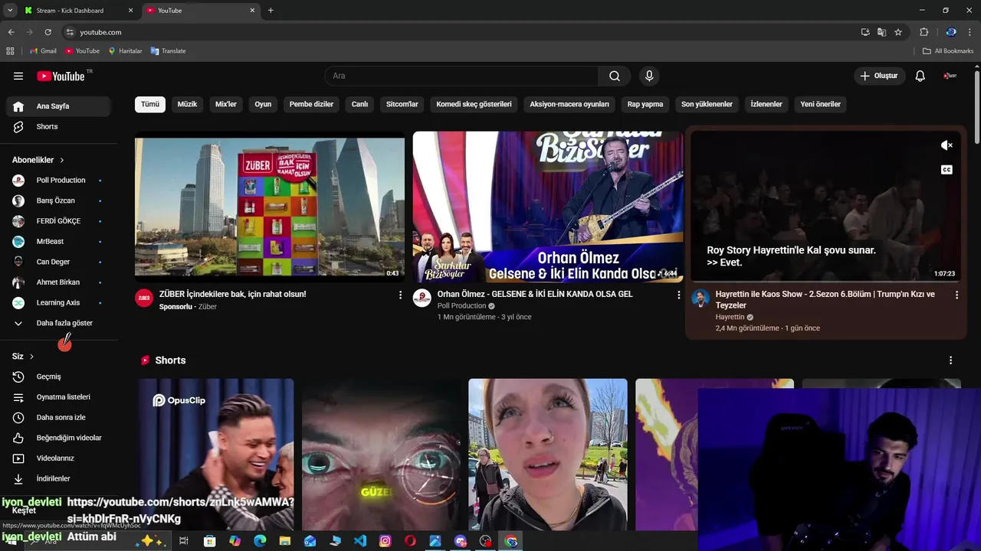Click install app icon in address bar
Image resolution: width=981 pixels, height=551 pixels.
click(x=865, y=32)
